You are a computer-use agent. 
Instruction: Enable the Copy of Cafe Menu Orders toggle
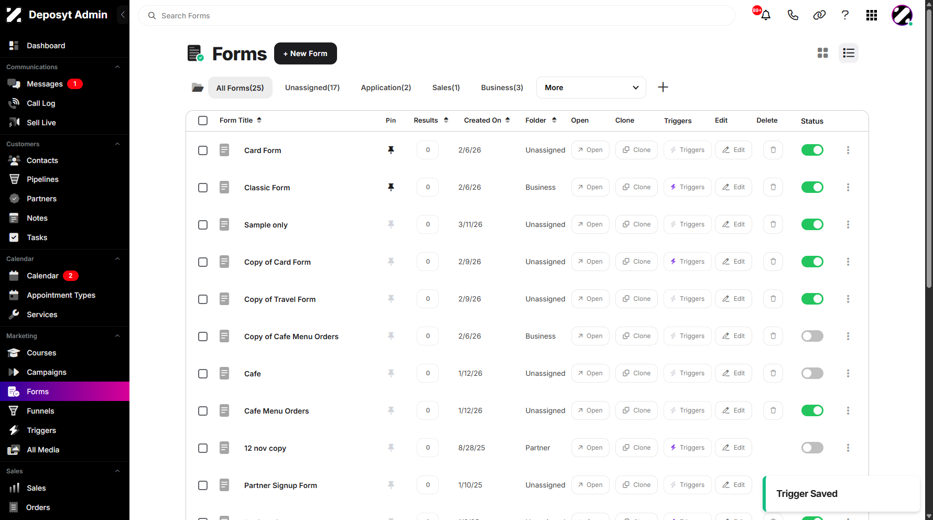(812, 336)
